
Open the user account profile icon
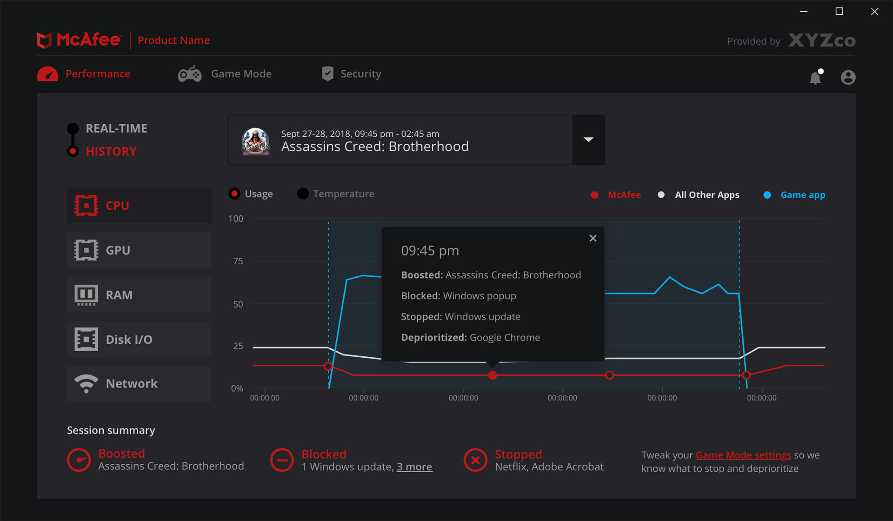(x=848, y=77)
